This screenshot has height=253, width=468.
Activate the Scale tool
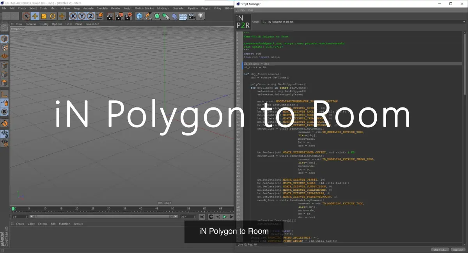click(44, 16)
